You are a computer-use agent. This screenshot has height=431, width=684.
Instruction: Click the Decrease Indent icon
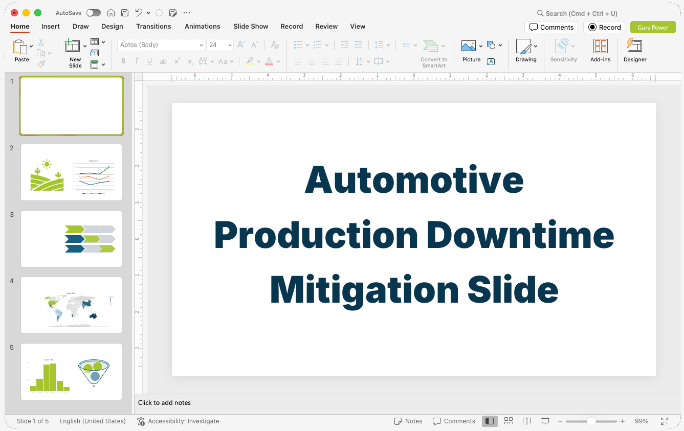[345, 45]
